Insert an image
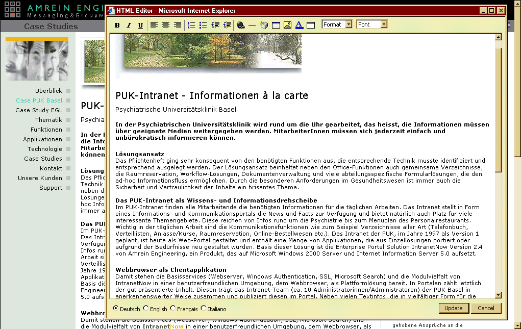Viewport: 522px width, 329px height. pyautogui.click(x=288, y=26)
